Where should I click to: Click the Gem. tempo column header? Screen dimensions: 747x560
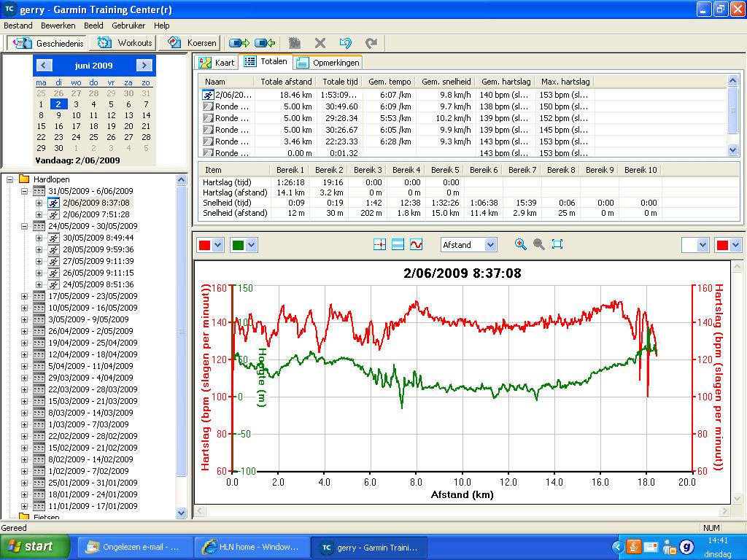click(390, 82)
